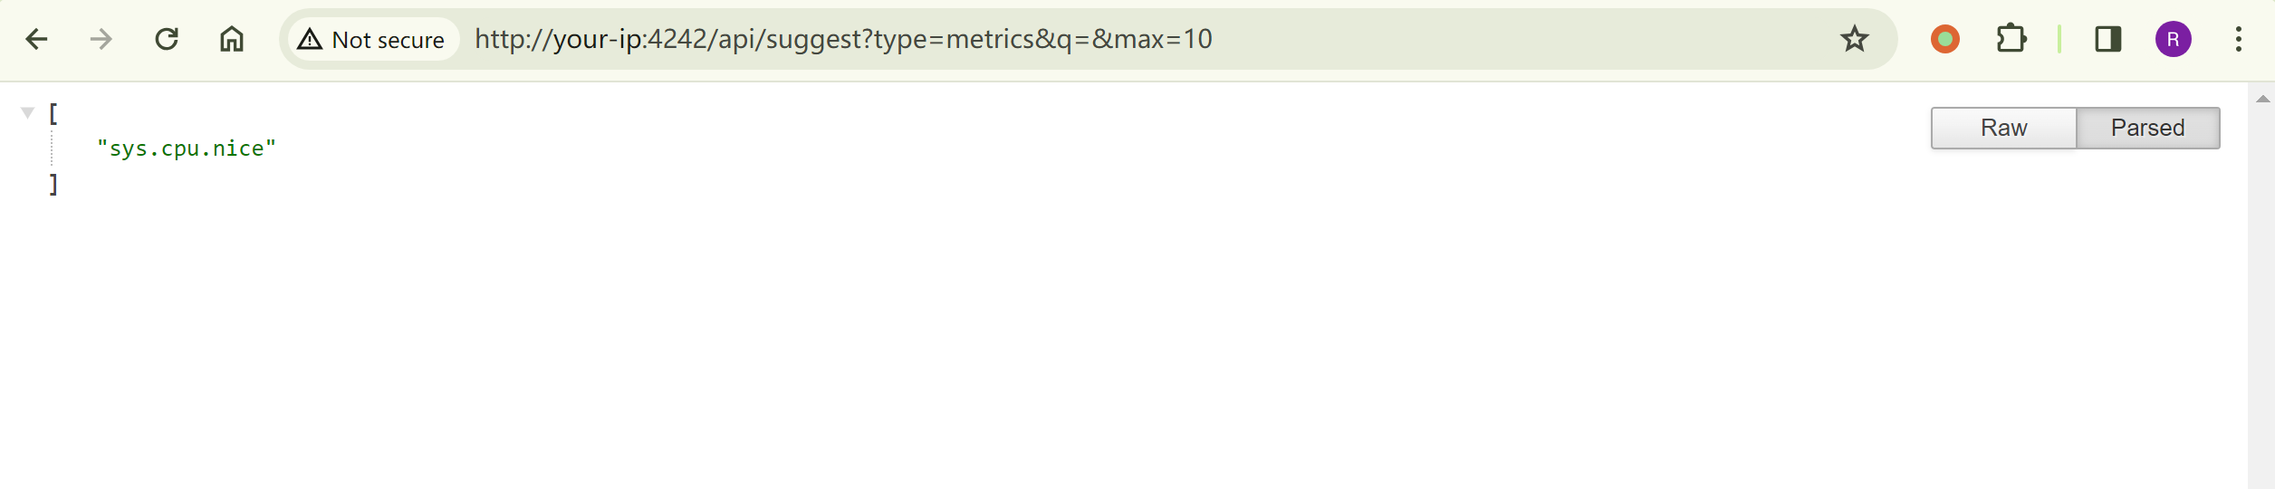Click the address bar URL
Screen dimensions: 2275x489
pos(842,39)
